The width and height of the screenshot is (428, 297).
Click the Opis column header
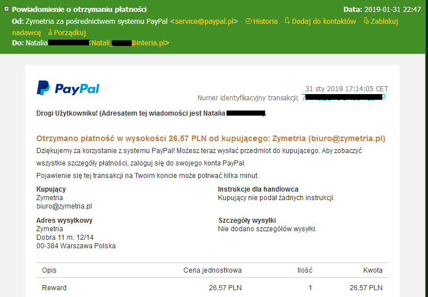[x=49, y=270]
